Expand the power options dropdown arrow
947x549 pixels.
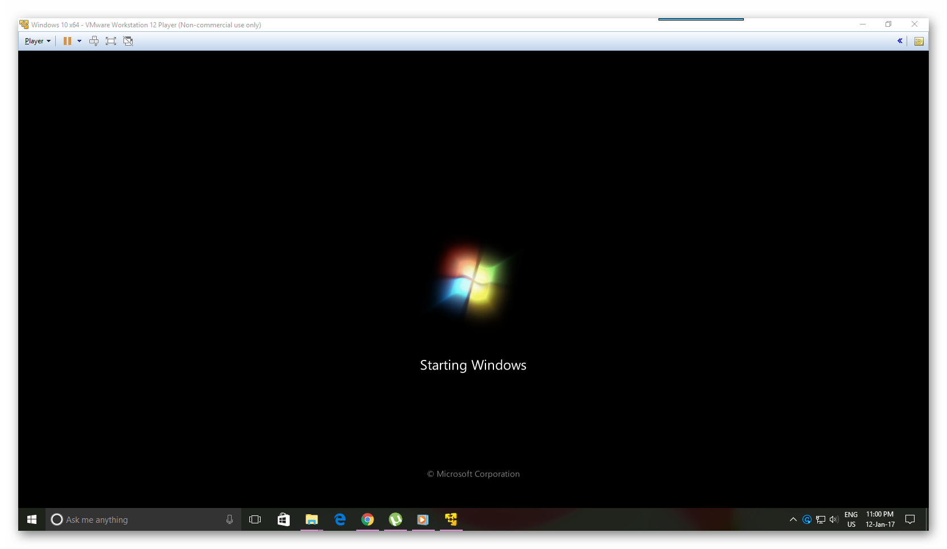coord(79,41)
